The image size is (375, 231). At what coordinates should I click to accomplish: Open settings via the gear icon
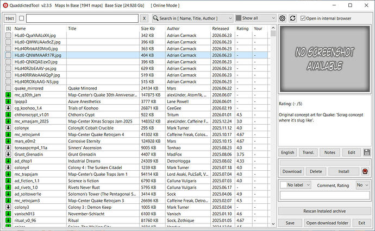282,18
